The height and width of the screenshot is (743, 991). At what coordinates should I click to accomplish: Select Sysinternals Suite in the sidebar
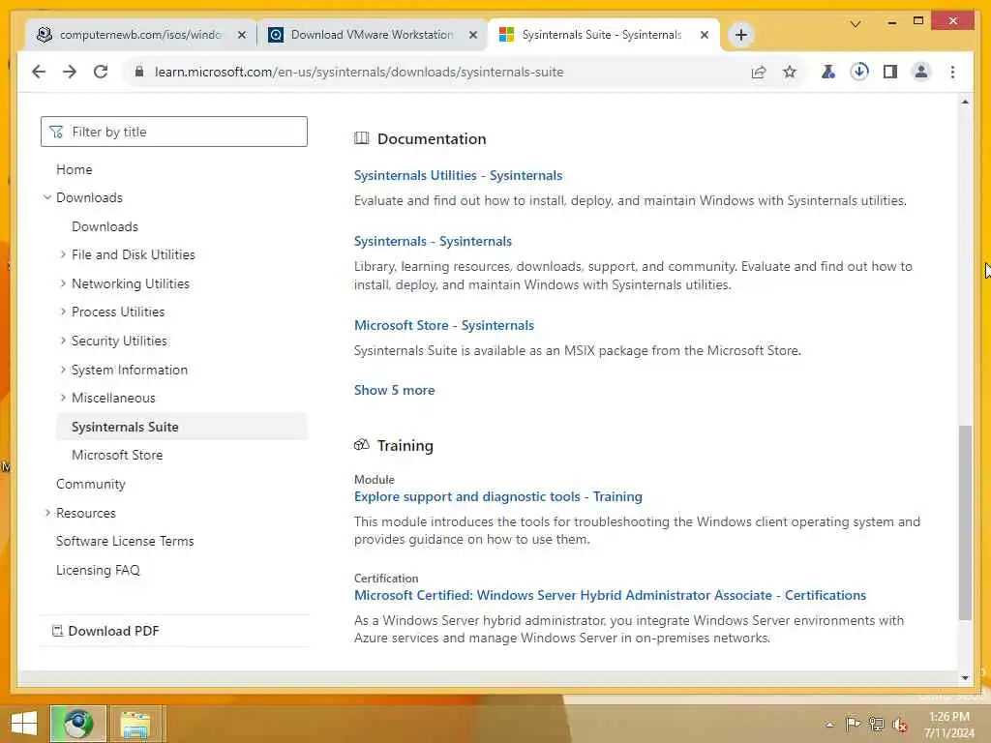click(181, 427)
